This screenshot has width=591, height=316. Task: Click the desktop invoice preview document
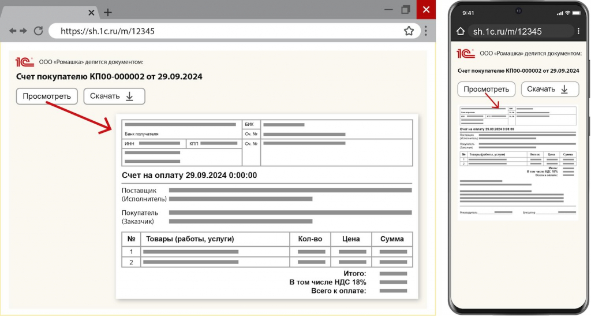click(x=267, y=207)
